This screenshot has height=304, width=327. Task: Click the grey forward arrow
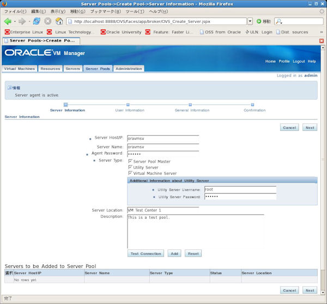(x=22, y=21)
